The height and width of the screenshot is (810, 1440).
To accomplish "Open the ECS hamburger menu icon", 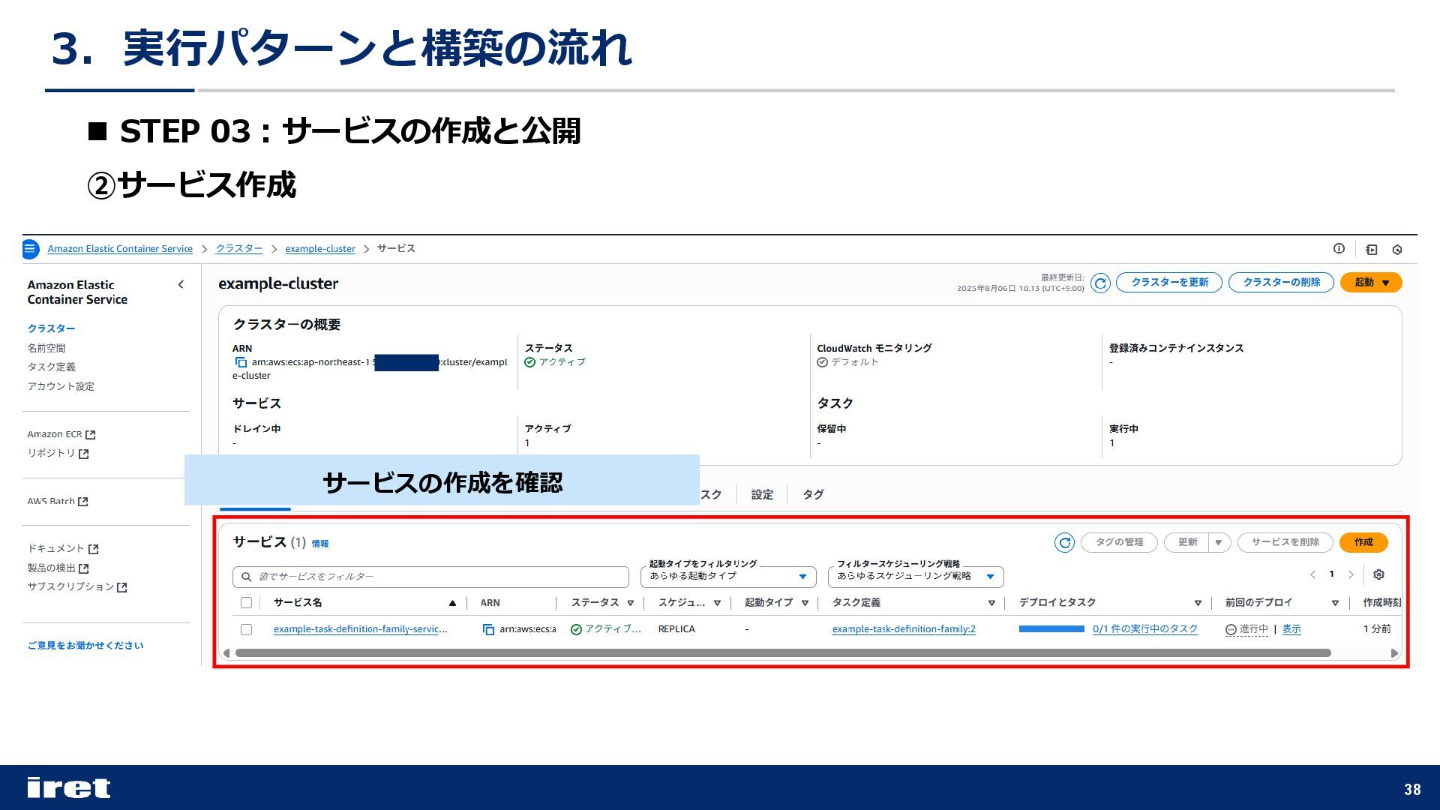I will click(30, 249).
